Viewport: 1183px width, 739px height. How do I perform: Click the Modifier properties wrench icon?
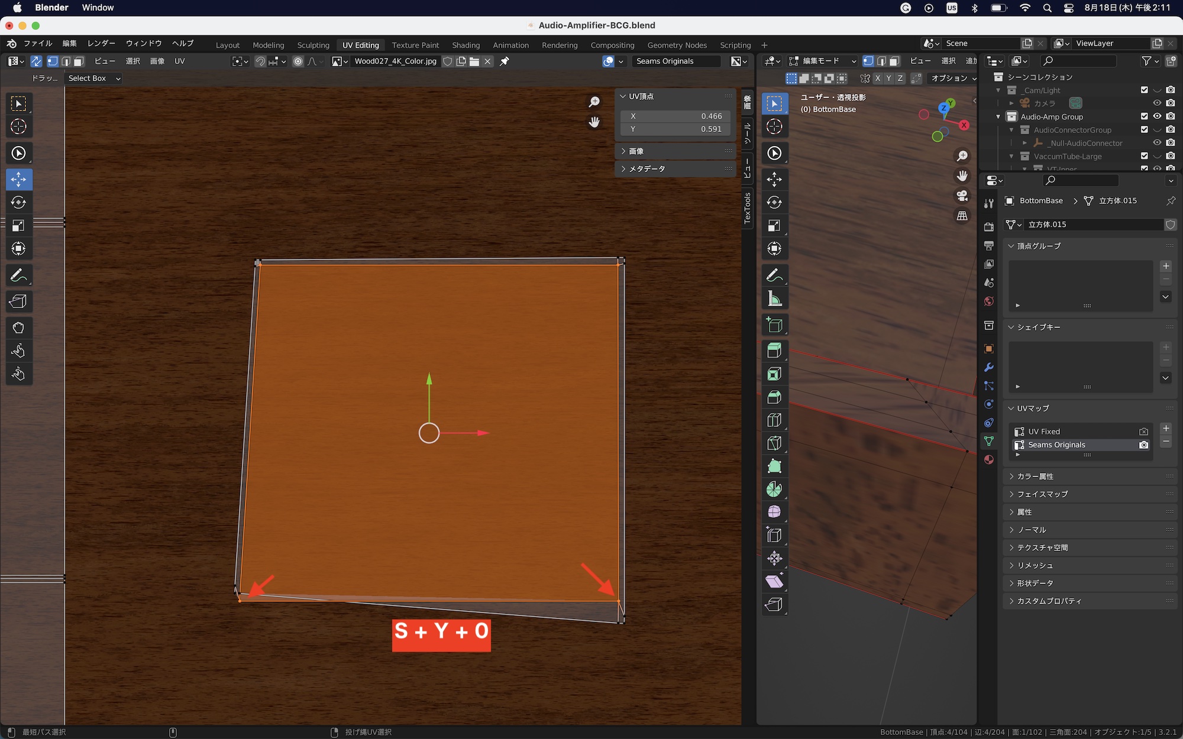pyautogui.click(x=988, y=367)
